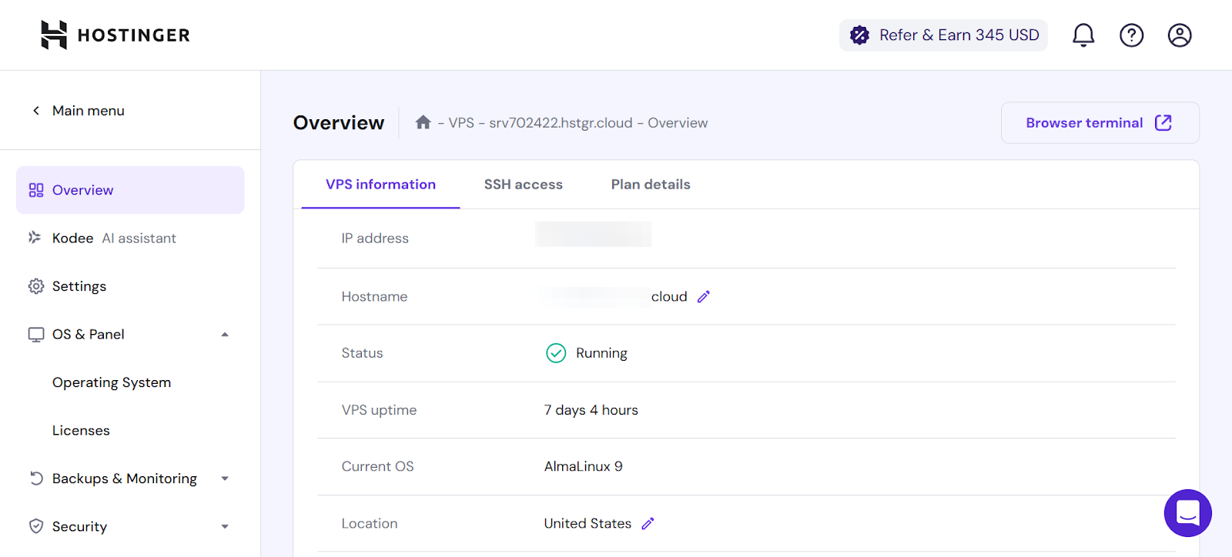Click the discount badge icon in Refer & Earn

click(859, 35)
